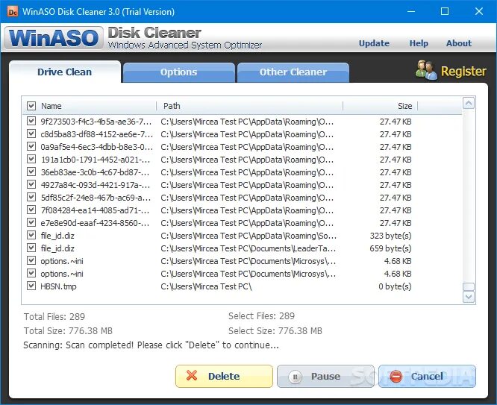This screenshot has width=497, height=405.
Task: Click the red X icon on Delete
Action: 192,375
